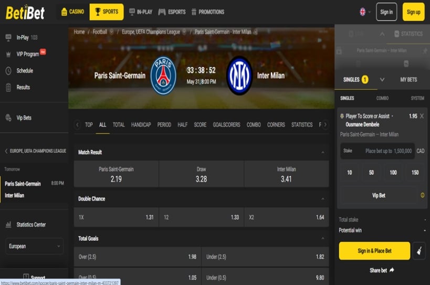
Task: Select SYSTEM bet type
Action: [417, 98]
